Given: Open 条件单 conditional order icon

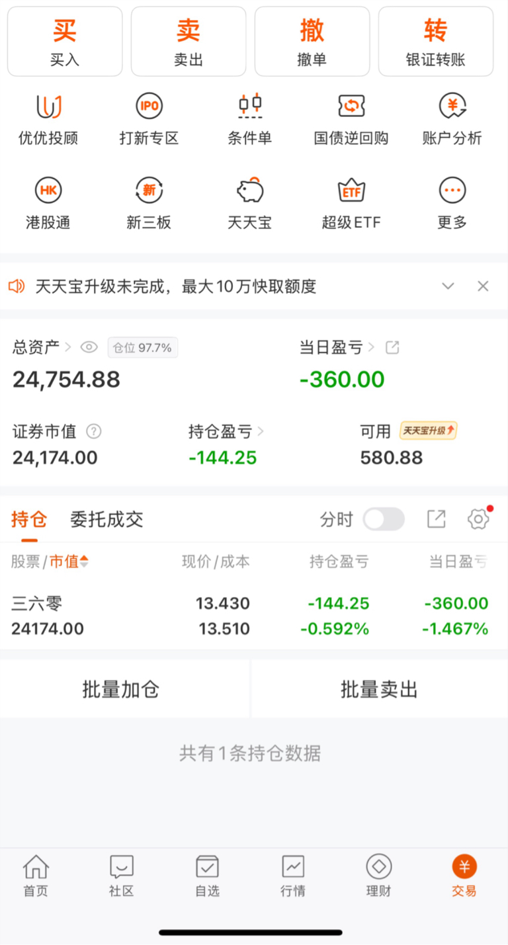Looking at the screenshot, I should (x=250, y=106).
